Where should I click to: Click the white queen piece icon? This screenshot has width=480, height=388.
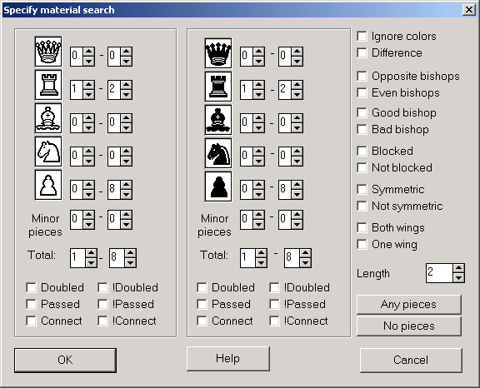48,52
